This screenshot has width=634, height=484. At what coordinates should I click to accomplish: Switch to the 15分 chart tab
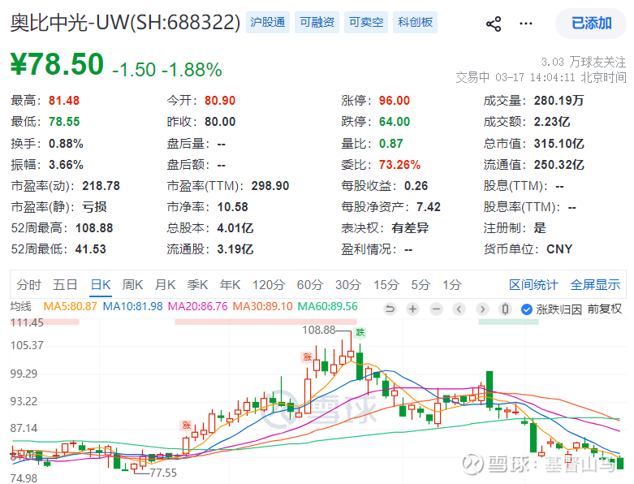386,285
